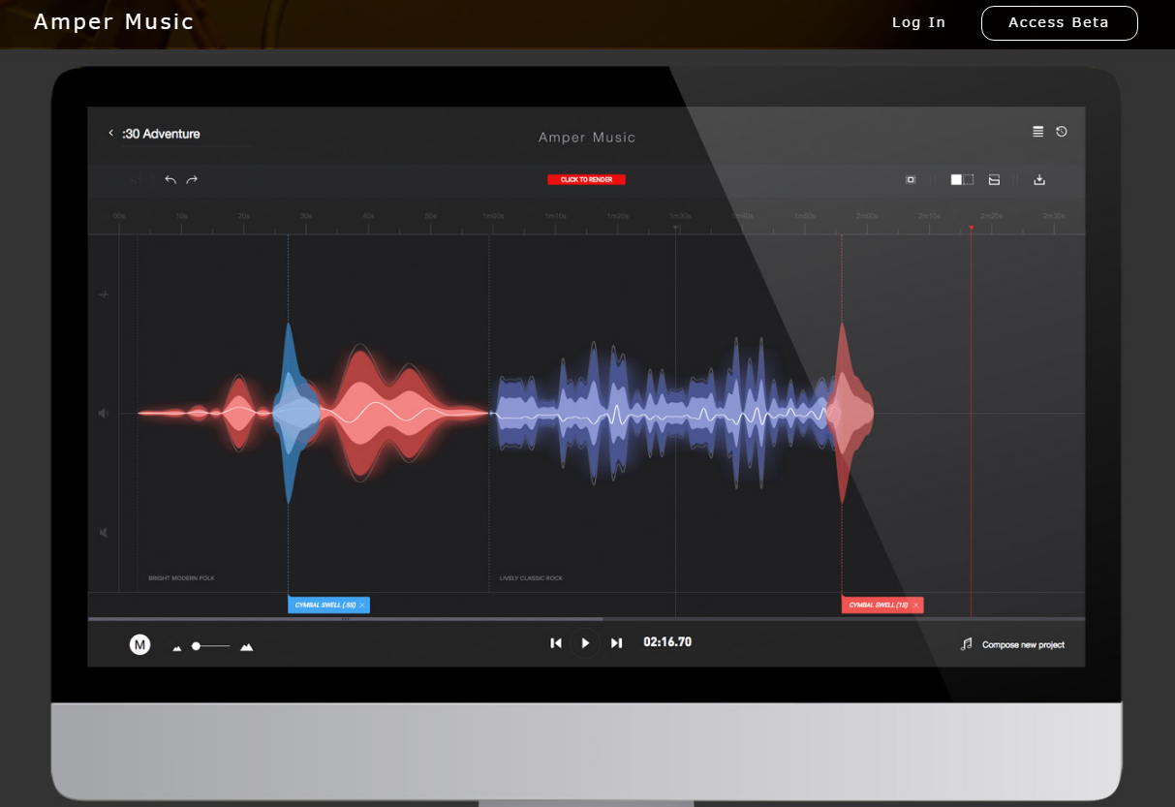The image size is (1175, 807).
Task: Click the back arrow beside :30 Adventure
Action: click(x=110, y=134)
